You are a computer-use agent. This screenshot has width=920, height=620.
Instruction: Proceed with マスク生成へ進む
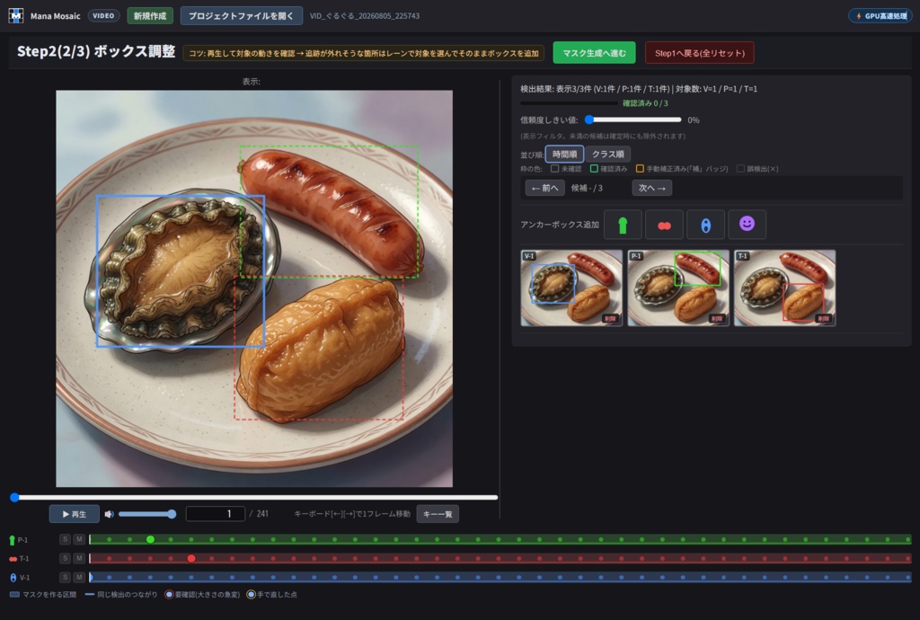pyautogui.click(x=595, y=53)
